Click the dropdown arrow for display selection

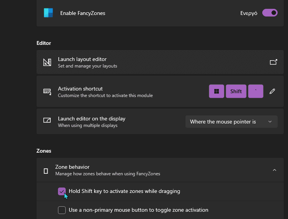point(270,122)
